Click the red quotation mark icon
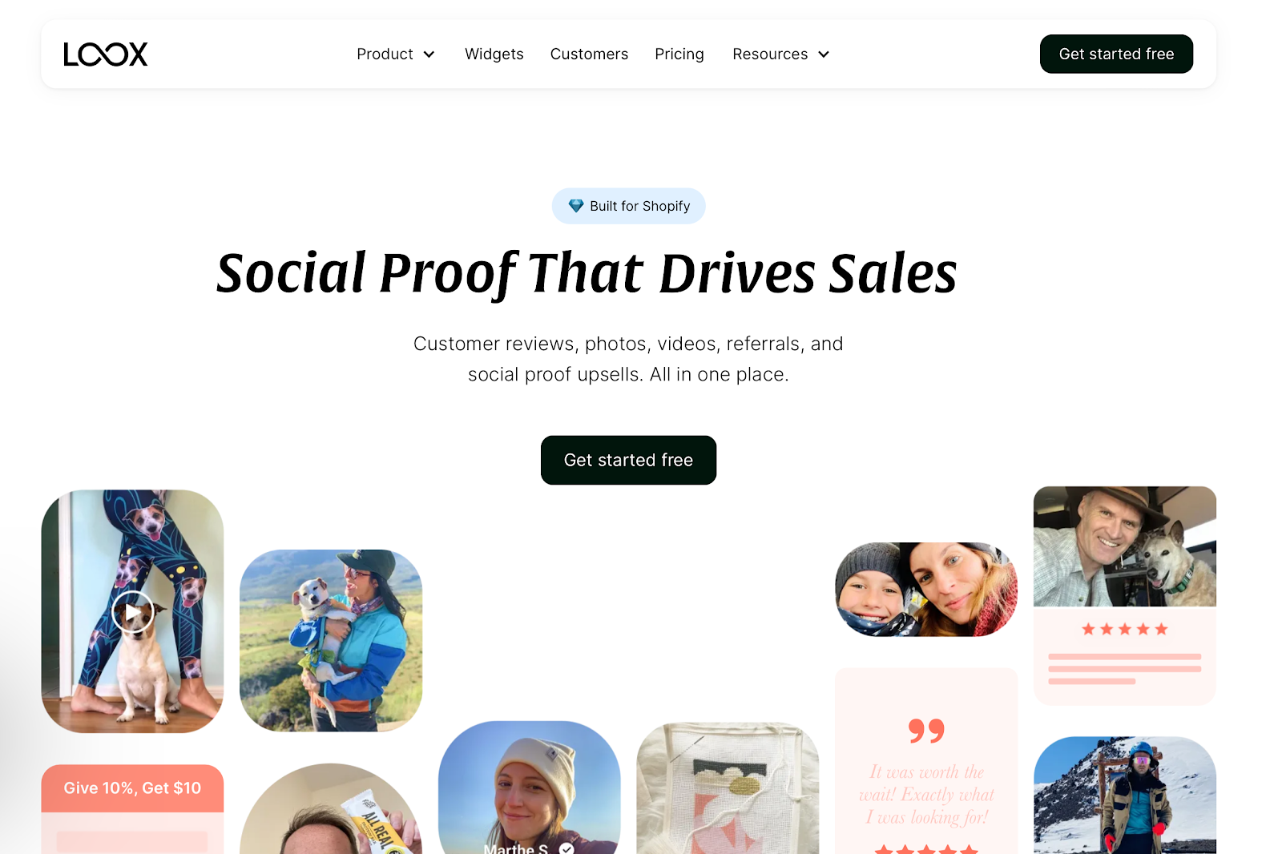 coord(926,731)
